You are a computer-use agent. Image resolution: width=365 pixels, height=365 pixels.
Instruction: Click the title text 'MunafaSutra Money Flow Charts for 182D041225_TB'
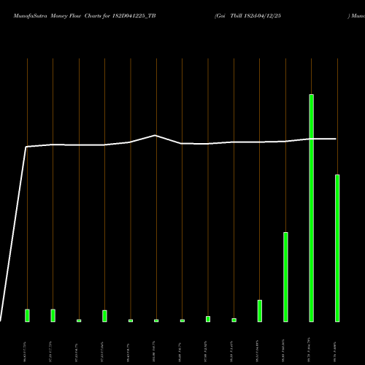85,16
